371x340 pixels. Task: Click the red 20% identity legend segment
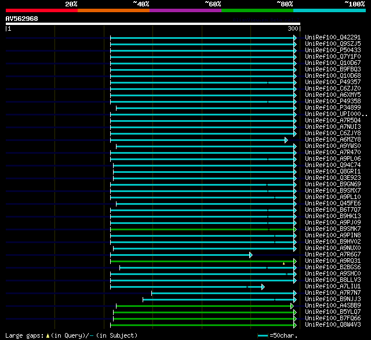42,10
